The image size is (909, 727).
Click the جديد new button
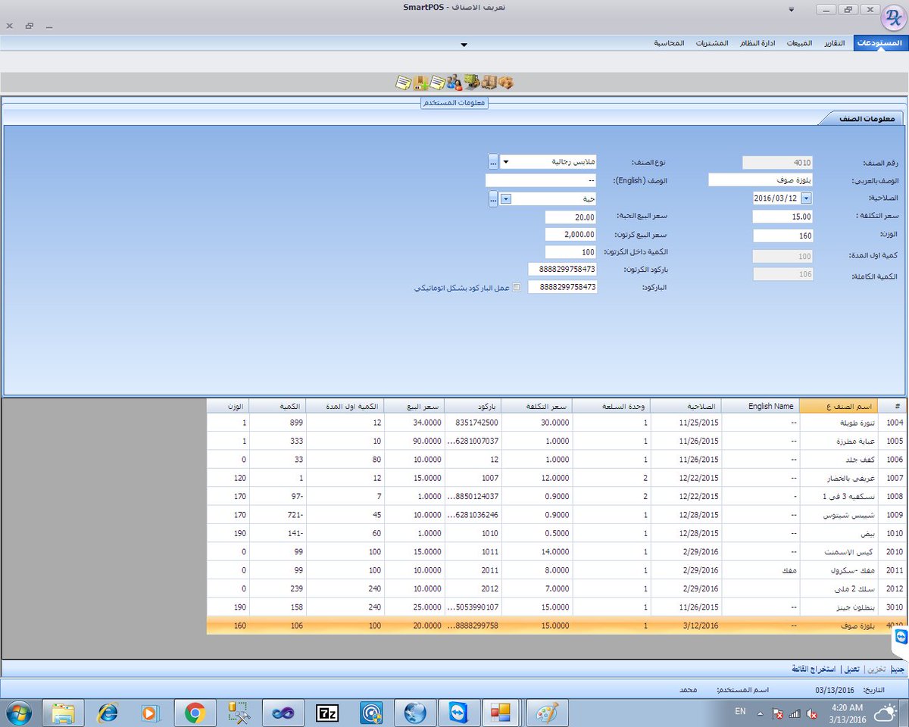click(897, 669)
